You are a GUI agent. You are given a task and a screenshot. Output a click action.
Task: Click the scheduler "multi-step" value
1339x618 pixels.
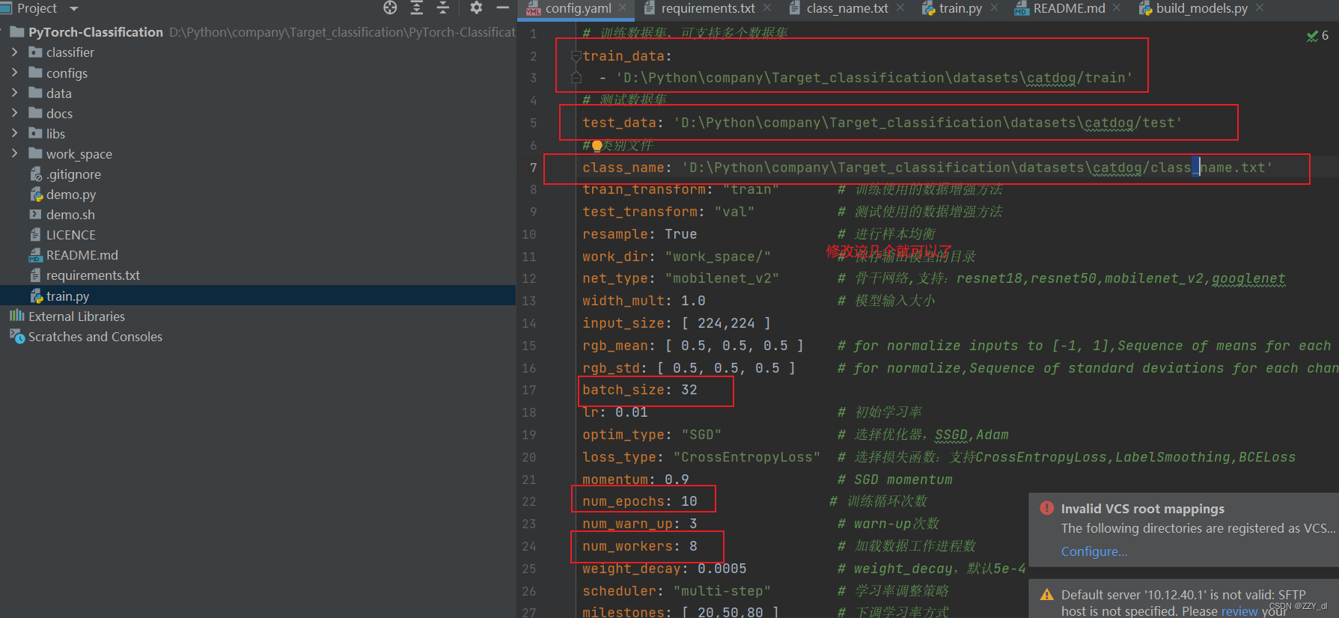(722, 591)
